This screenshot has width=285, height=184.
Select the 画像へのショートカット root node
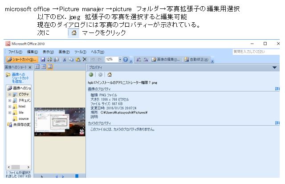[22, 88]
